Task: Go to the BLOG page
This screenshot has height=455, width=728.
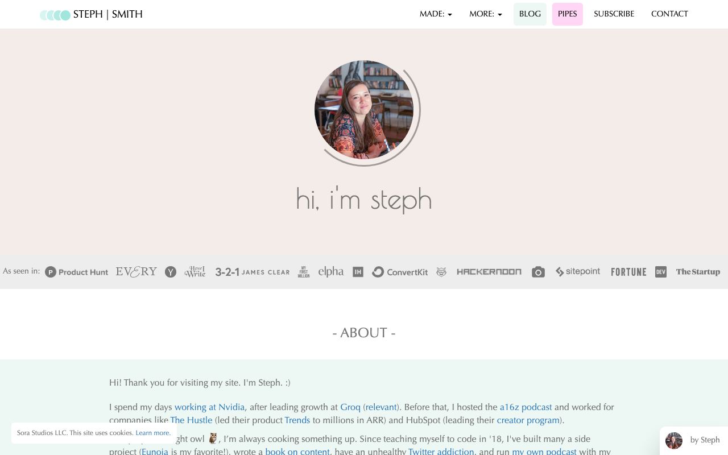Action: click(530, 14)
